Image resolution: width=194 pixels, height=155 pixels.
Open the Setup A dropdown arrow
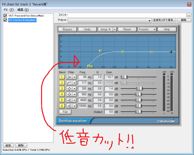click(x=115, y=29)
